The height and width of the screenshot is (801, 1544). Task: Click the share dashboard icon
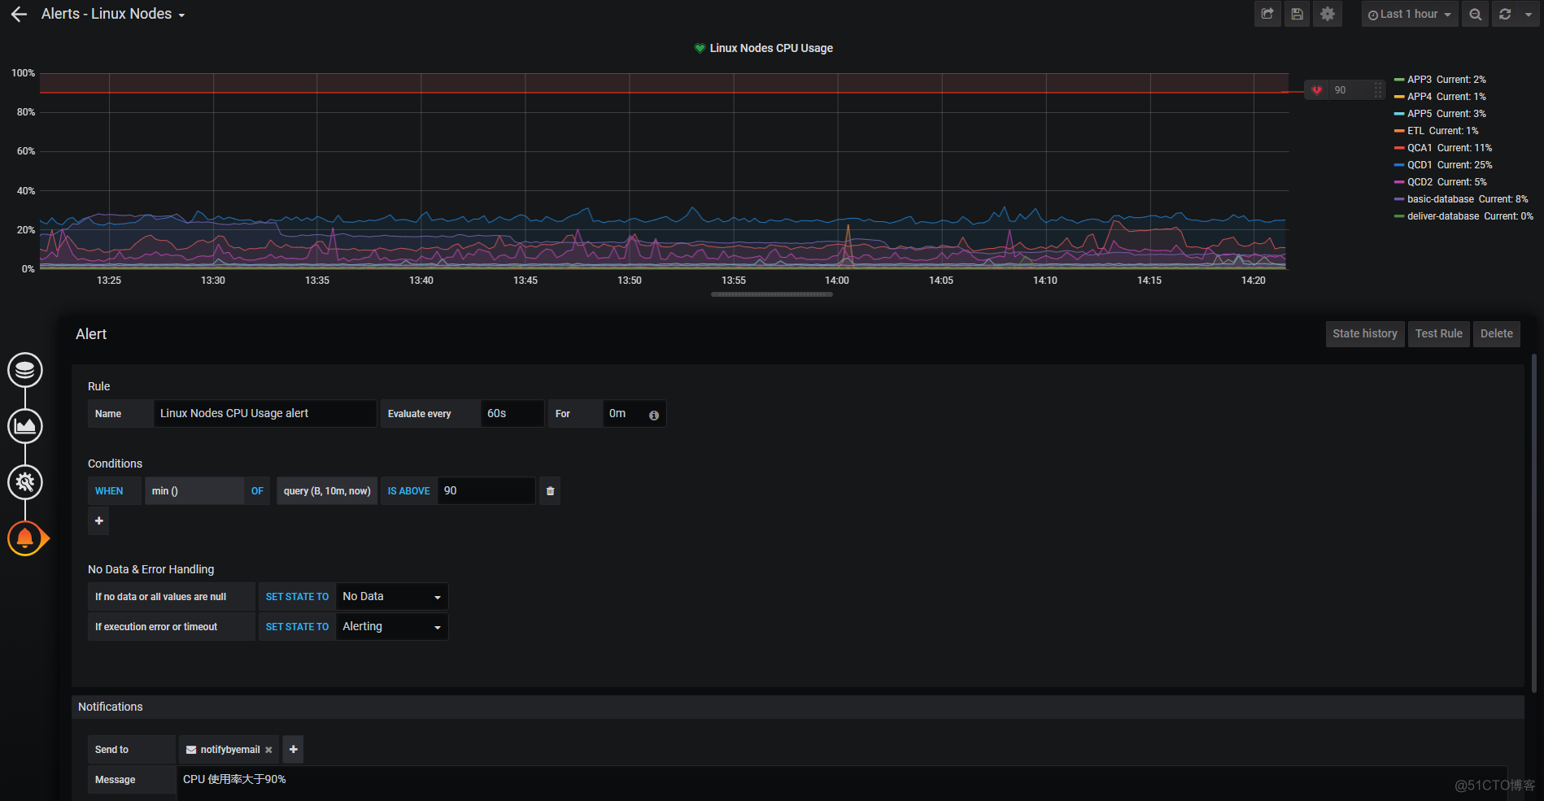tap(1267, 14)
